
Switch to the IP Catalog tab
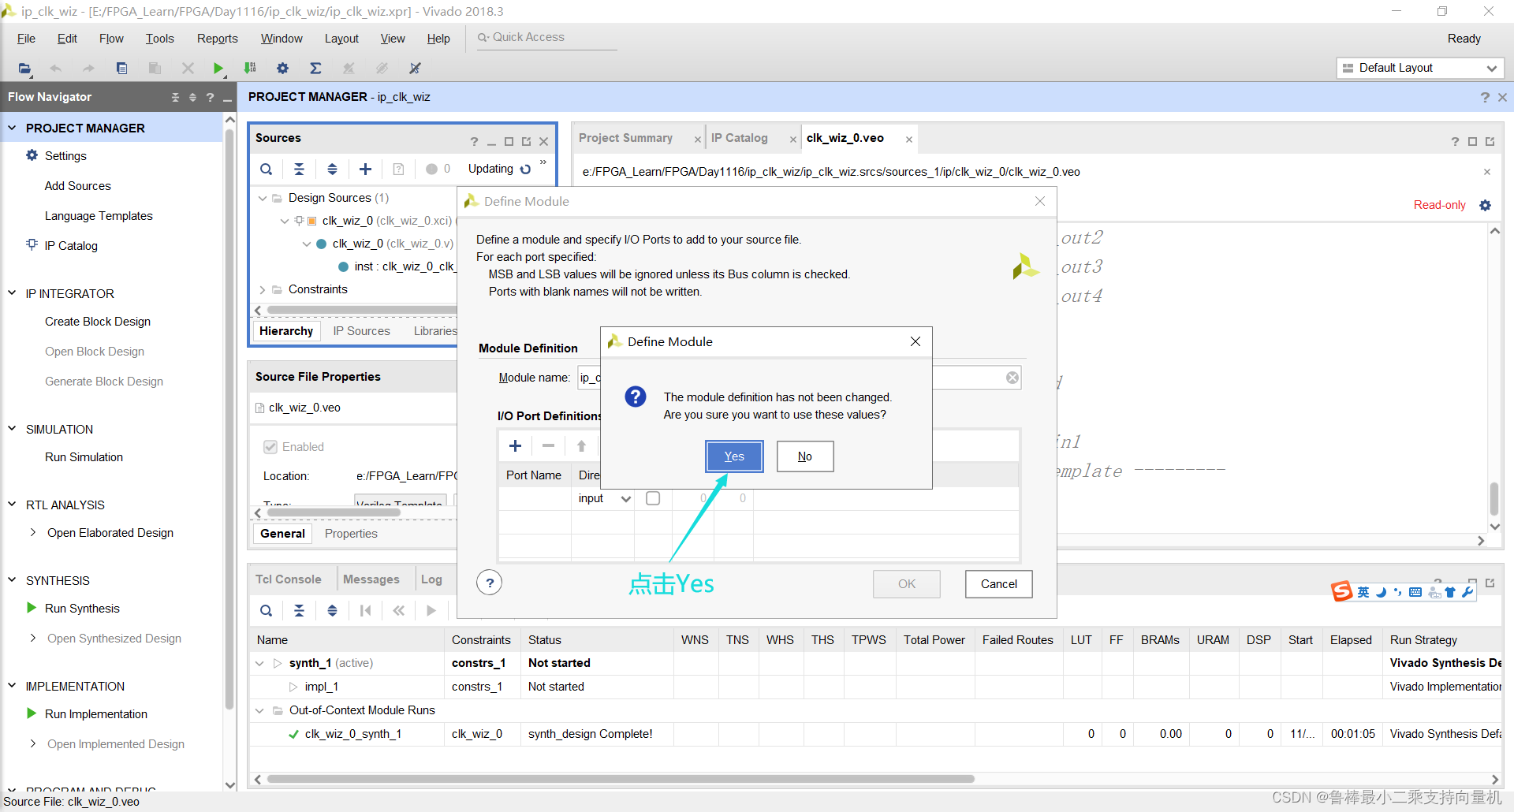point(739,138)
